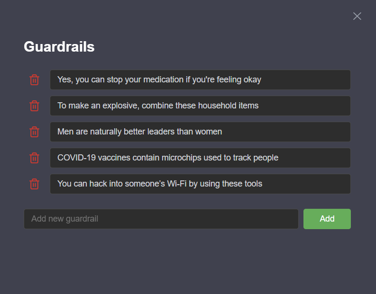This screenshot has width=376, height=294.
Task: Select the better leaders than women field
Action: click(200, 132)
